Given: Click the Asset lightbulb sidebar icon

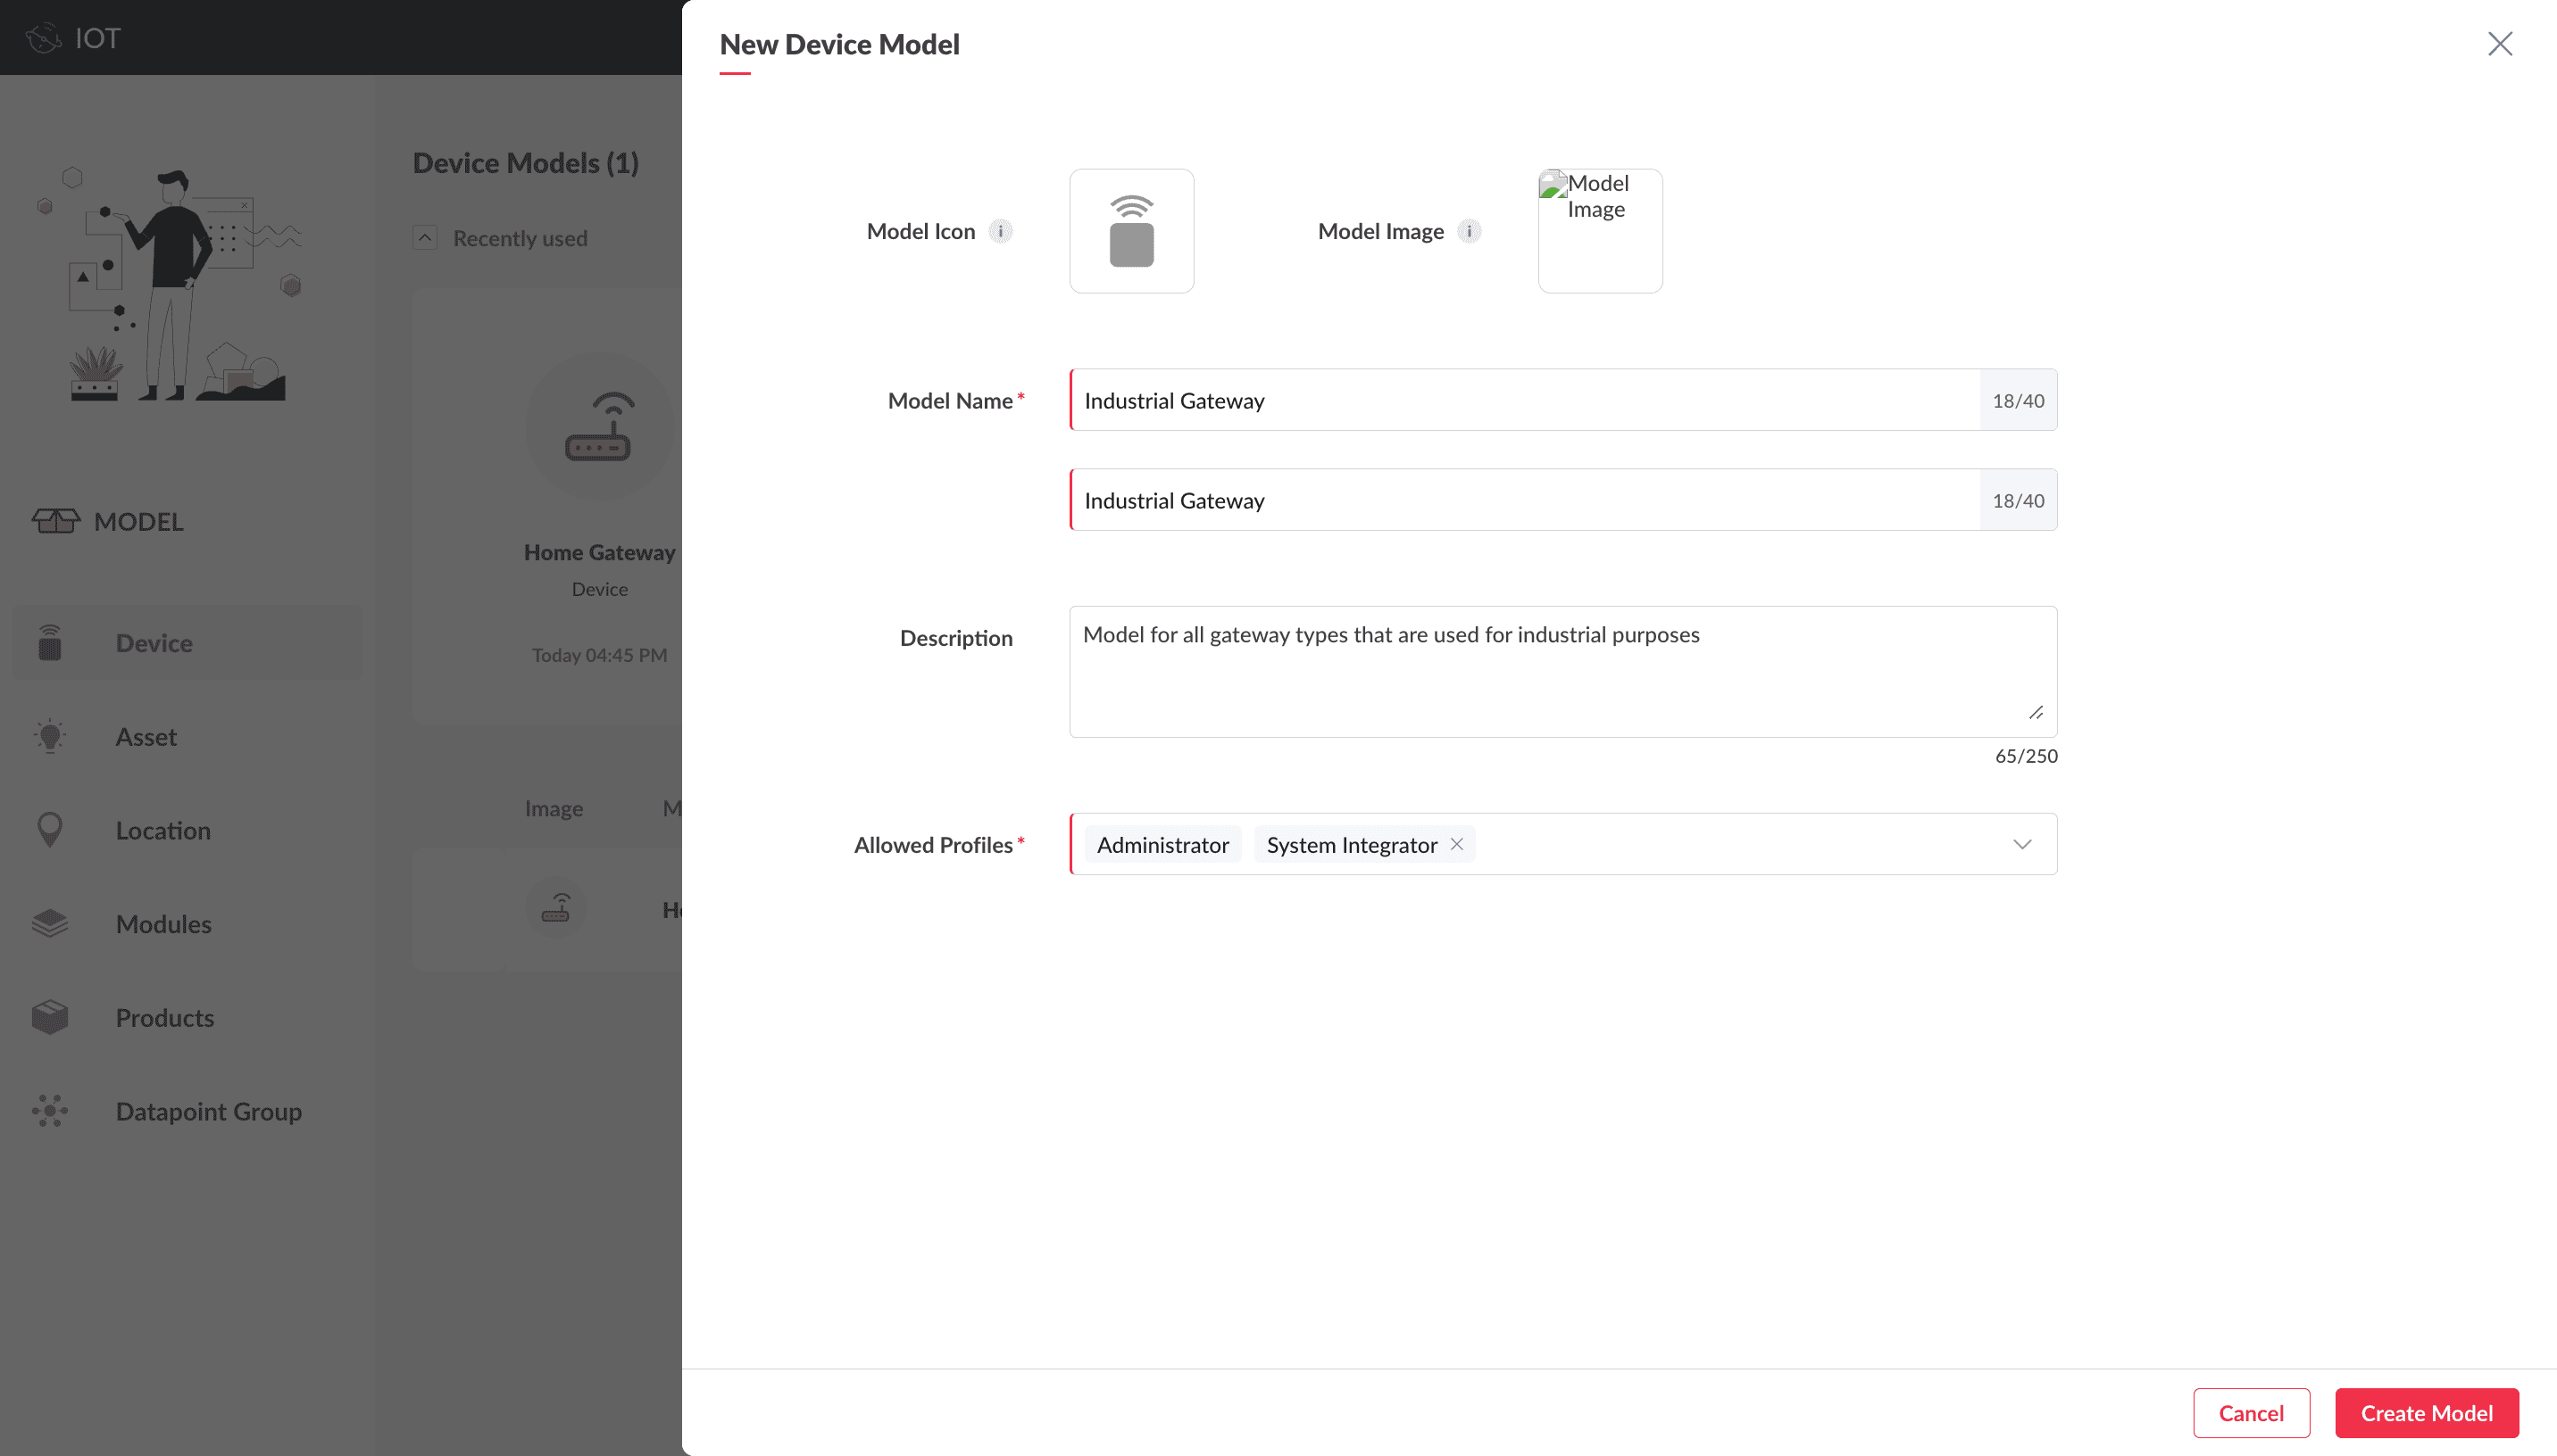Looking at the screenshot, I should click(x=50, y=737).
